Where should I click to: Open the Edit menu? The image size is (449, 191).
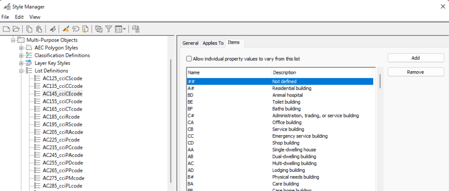coord(19,17)
